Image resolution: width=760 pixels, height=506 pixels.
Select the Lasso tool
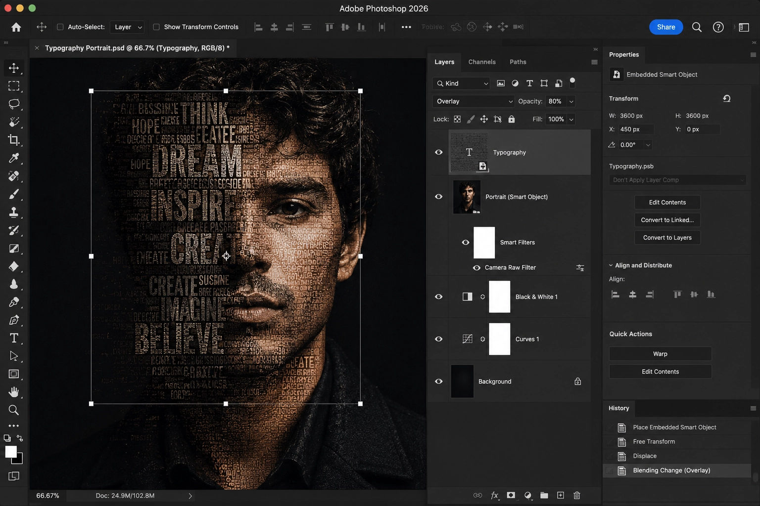pyautogui.click(x=14, y=104)
